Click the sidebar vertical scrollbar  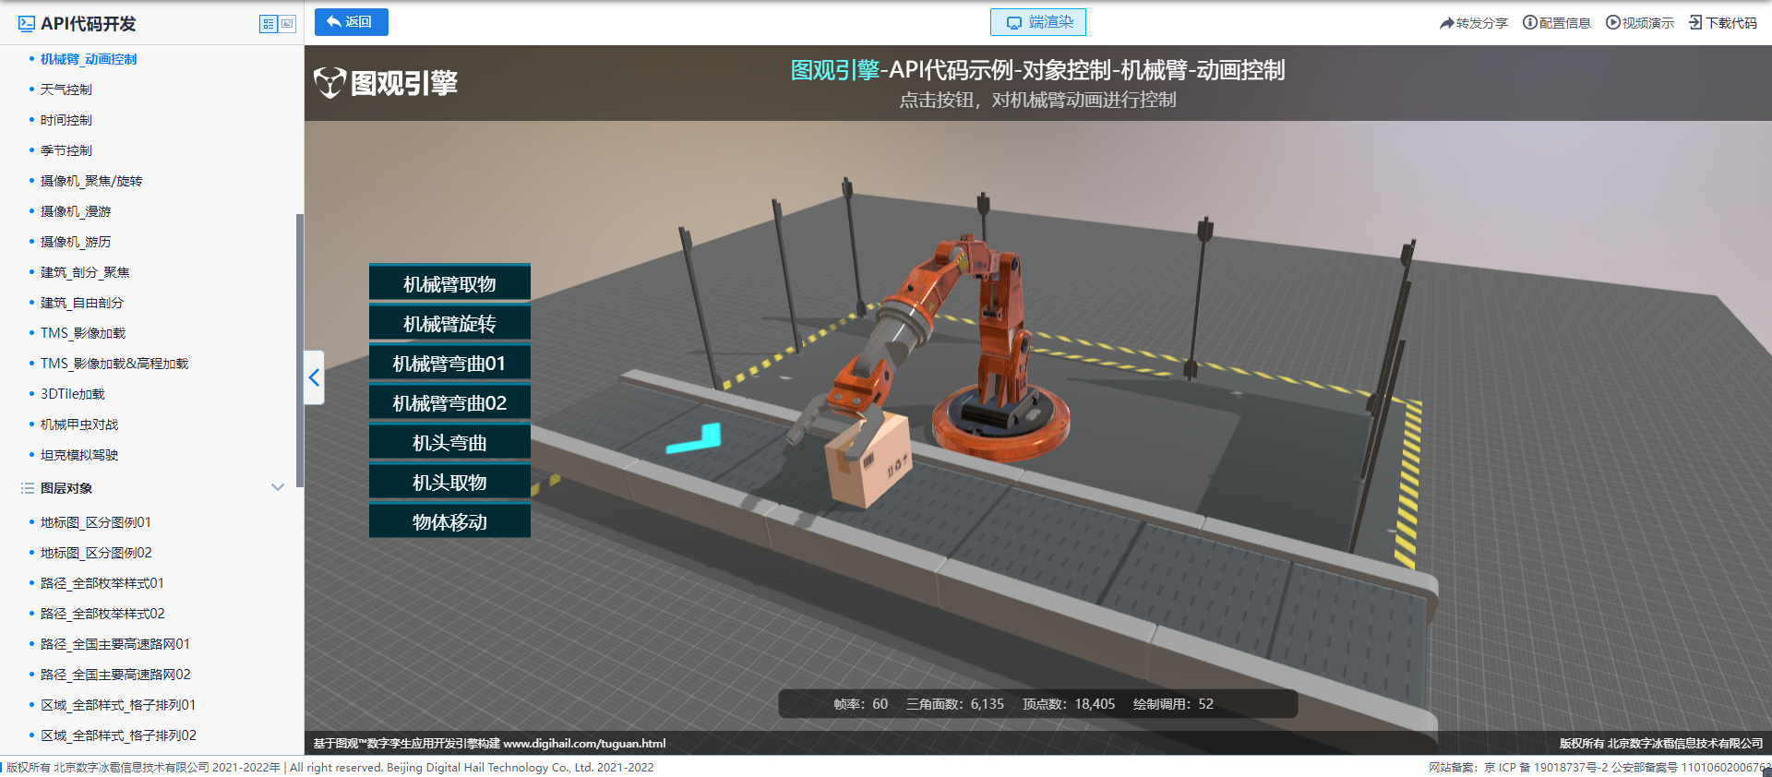pos(299,351)
